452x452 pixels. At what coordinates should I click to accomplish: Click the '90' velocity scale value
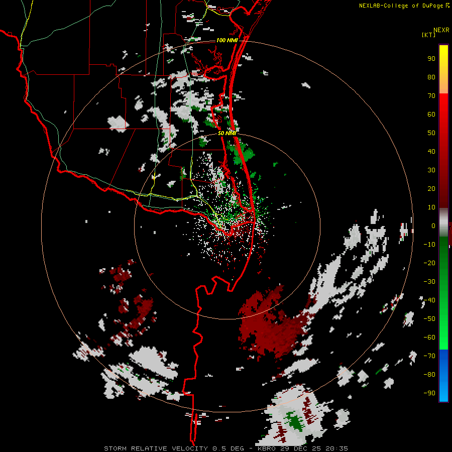click(x=431, y=59)
